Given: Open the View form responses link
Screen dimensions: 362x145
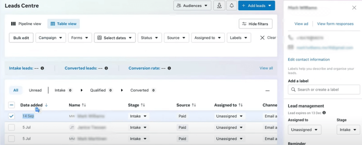Looking at the screenshot, I should [x=335, y=24].
